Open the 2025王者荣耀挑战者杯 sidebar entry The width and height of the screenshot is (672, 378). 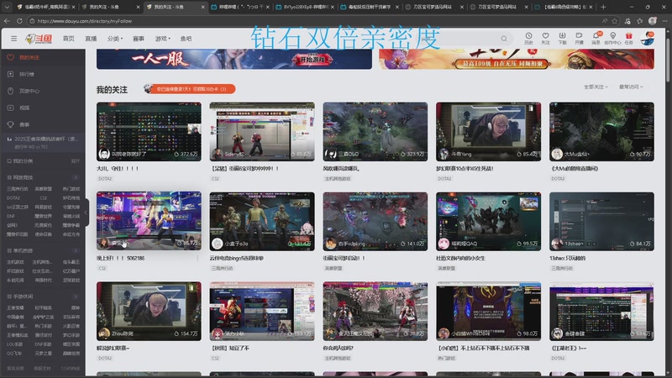(x=43, y=142)
